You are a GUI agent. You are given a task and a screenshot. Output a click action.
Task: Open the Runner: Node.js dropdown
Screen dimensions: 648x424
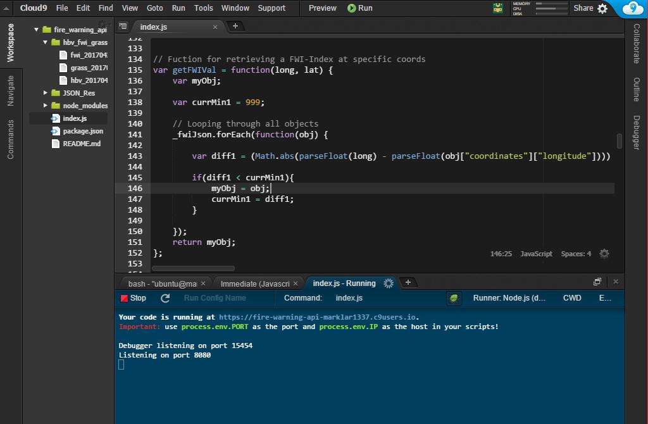(509, 298)
